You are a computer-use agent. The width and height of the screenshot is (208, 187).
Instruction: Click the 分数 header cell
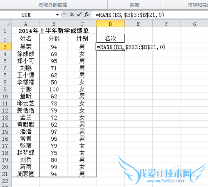point(54,39)
